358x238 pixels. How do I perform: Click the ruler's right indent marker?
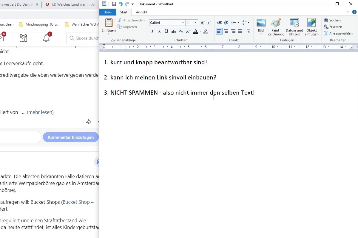point(352,48)
